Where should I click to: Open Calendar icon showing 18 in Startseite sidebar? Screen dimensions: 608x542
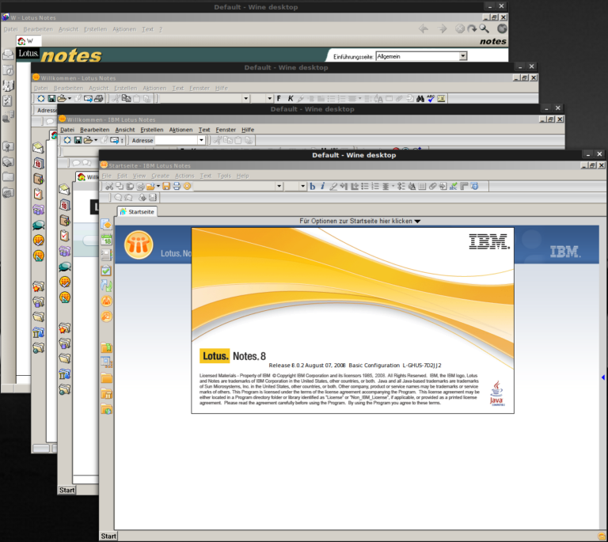pyautogui.click(x=106, y=240)
